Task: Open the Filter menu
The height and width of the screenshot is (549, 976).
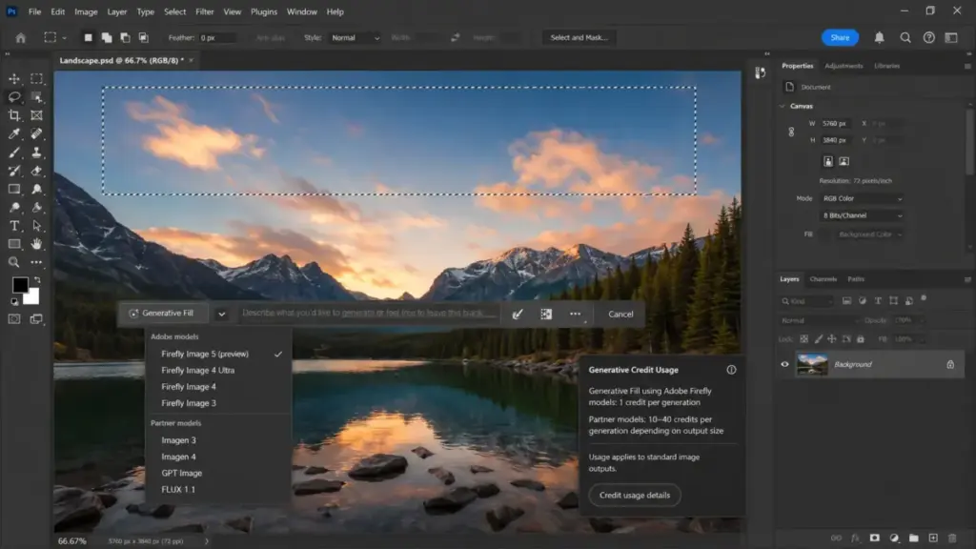Action: (204, 11)
